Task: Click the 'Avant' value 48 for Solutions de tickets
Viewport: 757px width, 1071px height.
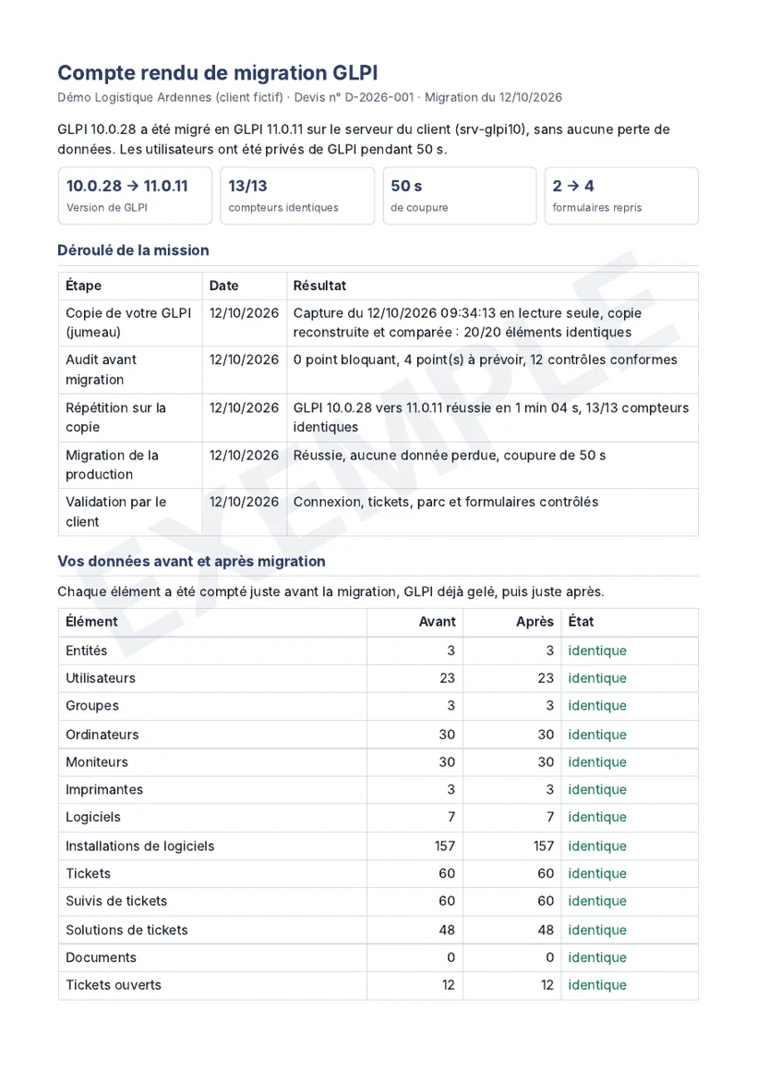Action: point(447,930)
